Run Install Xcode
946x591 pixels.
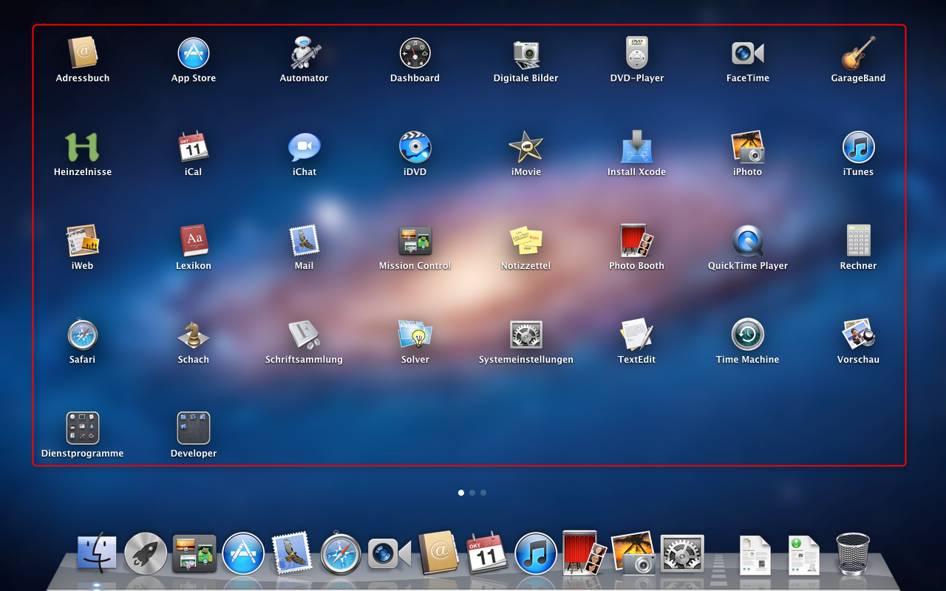(x=636, y=147)
